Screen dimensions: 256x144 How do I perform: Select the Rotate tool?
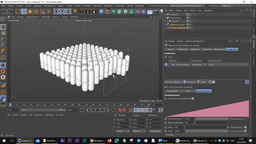click(x=36, y=12)
